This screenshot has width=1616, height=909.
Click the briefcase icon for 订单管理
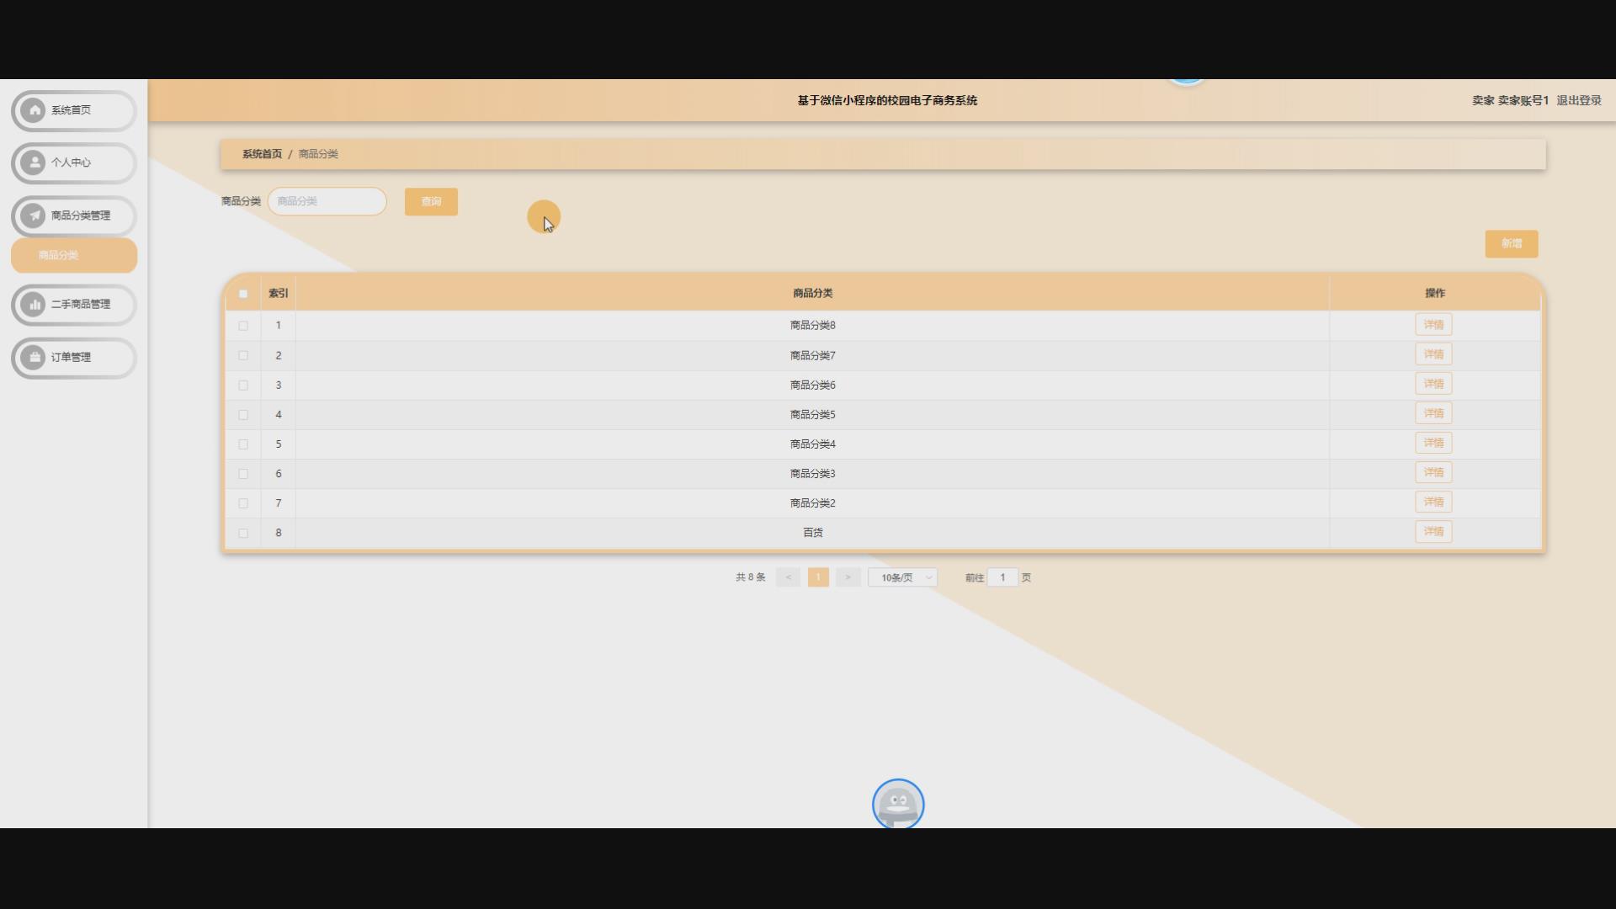34,358
